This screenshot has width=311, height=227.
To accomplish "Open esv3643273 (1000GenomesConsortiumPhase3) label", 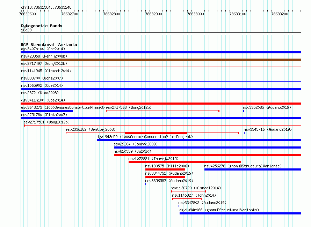I will (x=63, y=107).
